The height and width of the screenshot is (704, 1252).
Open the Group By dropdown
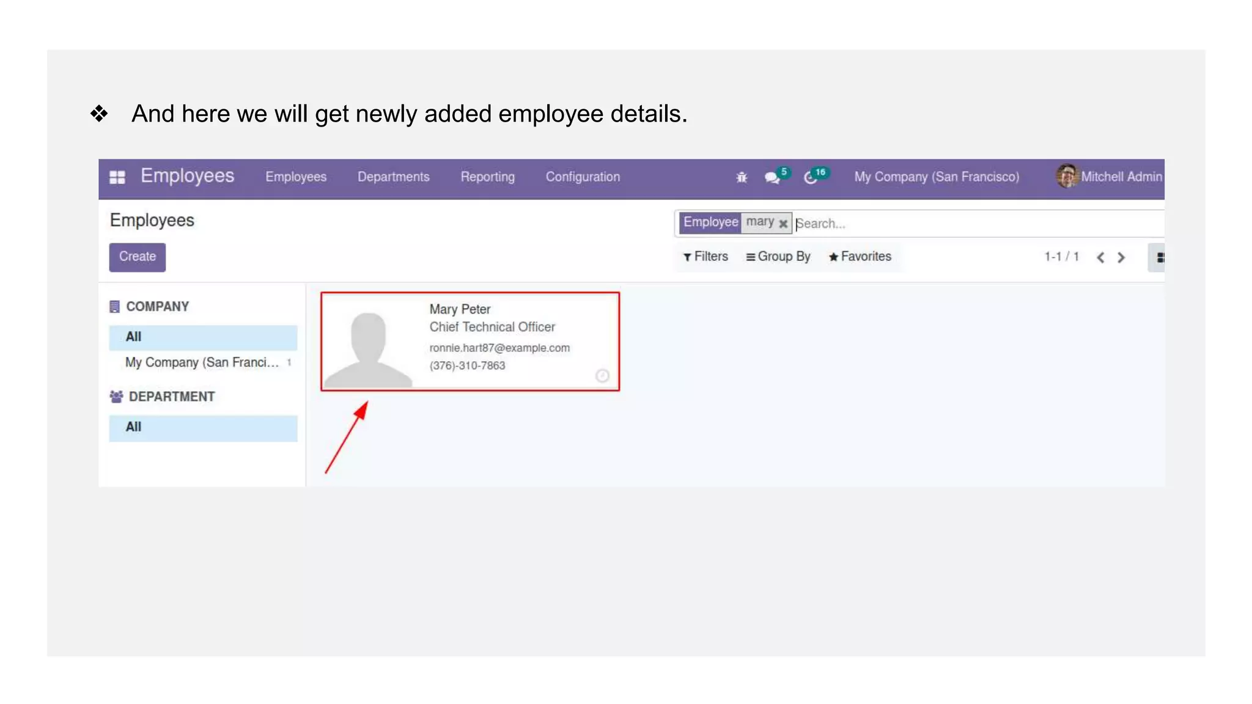778,257
